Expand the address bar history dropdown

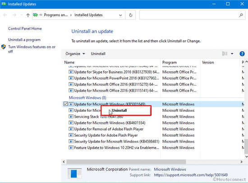pos(120,15)
